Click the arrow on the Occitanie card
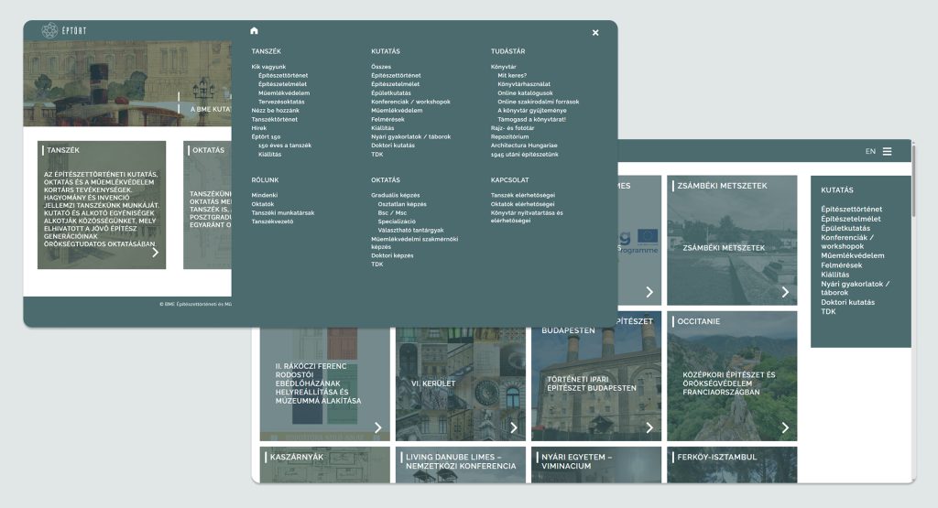Screen dimensions: 938x508 (785, 427)
